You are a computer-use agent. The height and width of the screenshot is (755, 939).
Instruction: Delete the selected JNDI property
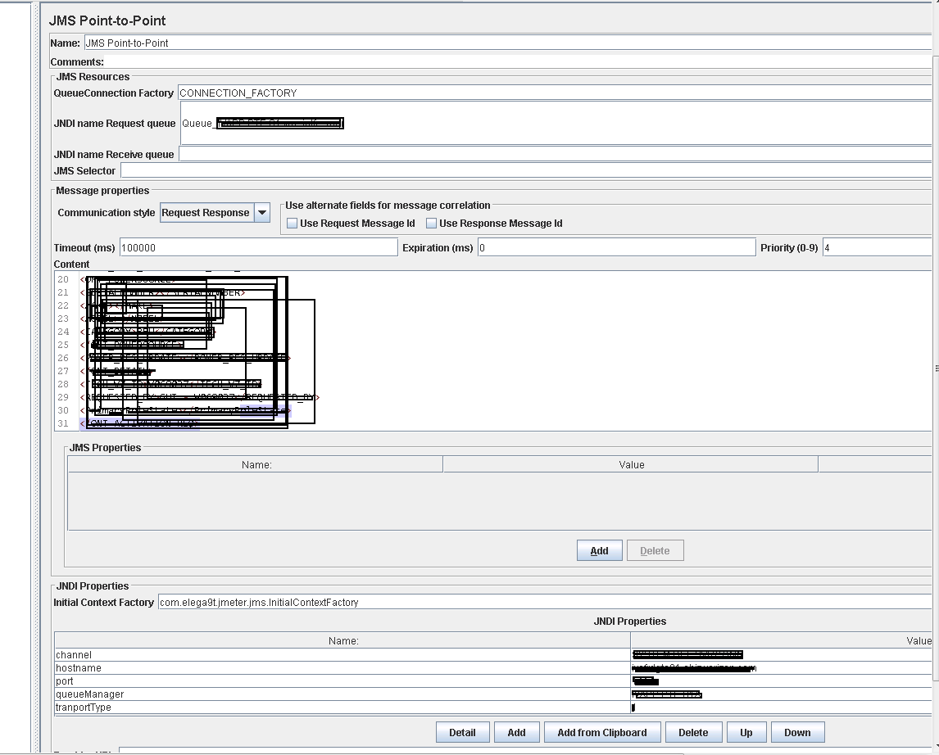(694, 732)
